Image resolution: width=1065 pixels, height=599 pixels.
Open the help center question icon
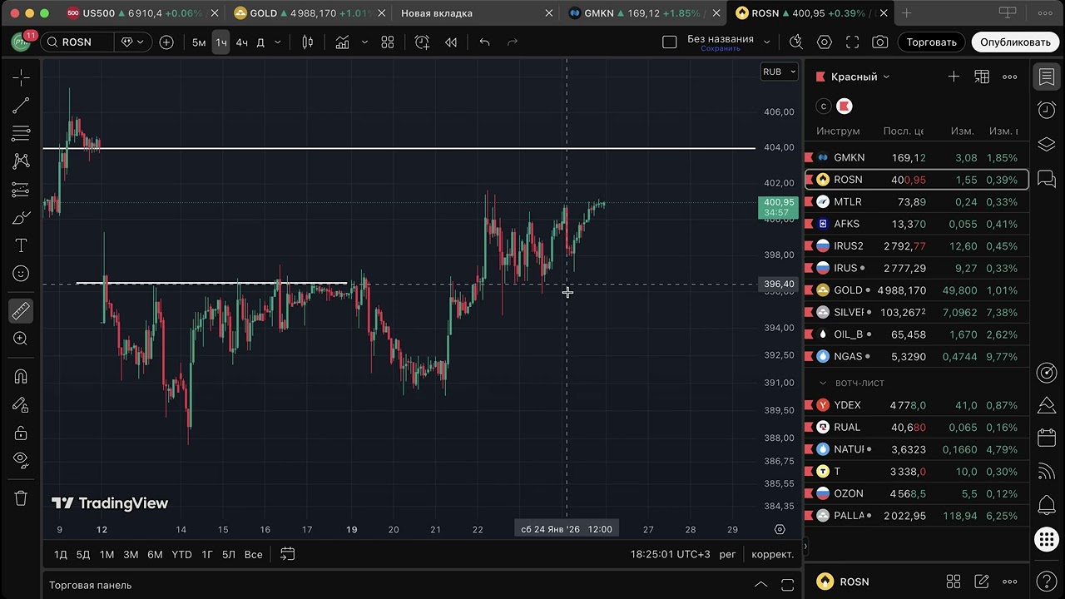(x=1047, y=582)
